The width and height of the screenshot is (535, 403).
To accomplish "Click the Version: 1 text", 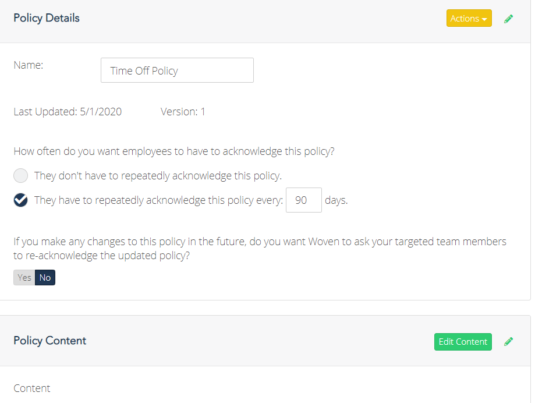I will 183,112.
